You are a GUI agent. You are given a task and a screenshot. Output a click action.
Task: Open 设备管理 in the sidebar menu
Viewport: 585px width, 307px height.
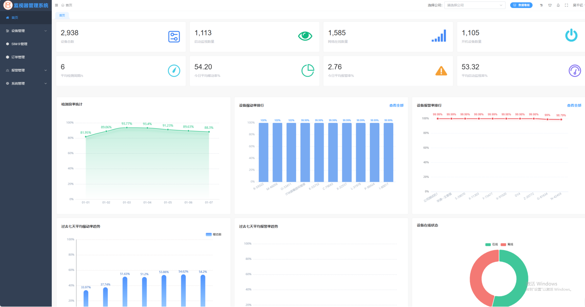click(x=26, y=31)
